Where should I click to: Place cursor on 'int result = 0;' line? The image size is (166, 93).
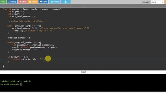coord(16,14)
